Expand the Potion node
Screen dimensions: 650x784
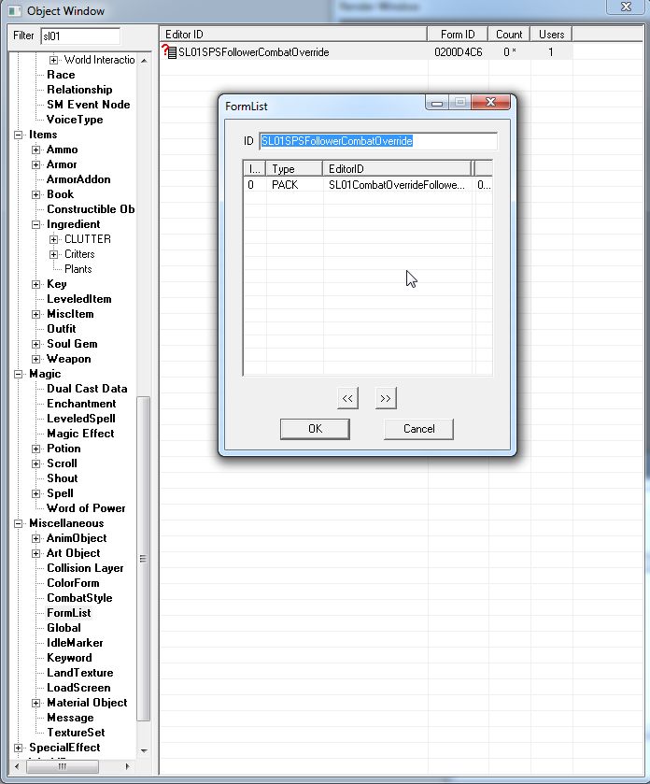pos(36,449)
